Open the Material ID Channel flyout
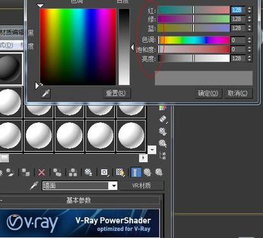 (104, 172)
